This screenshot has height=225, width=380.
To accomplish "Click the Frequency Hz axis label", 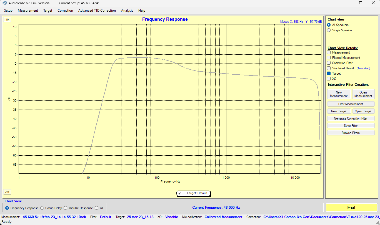I will tap(170, 181).
